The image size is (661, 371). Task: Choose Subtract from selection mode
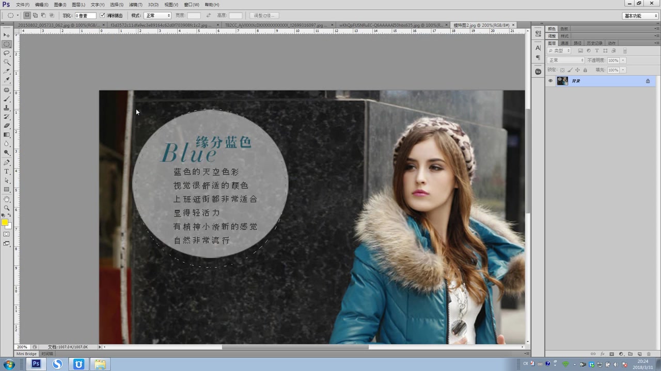(x=43, y=15)
